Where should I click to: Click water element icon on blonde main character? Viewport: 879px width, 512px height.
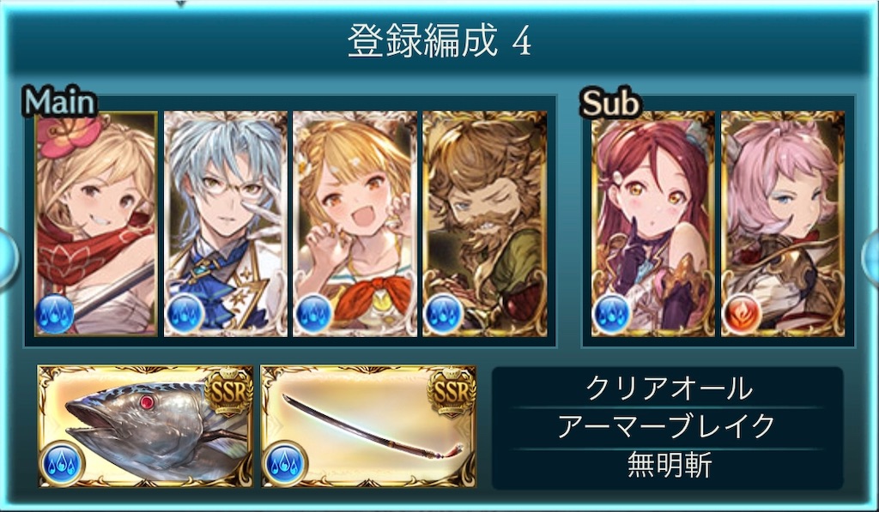[54, 314]
